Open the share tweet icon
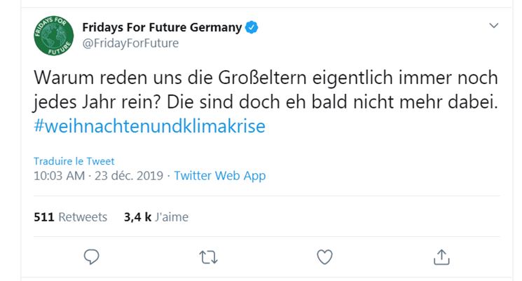This screenshot has width=522, height=281. click(x=441, y=257)
